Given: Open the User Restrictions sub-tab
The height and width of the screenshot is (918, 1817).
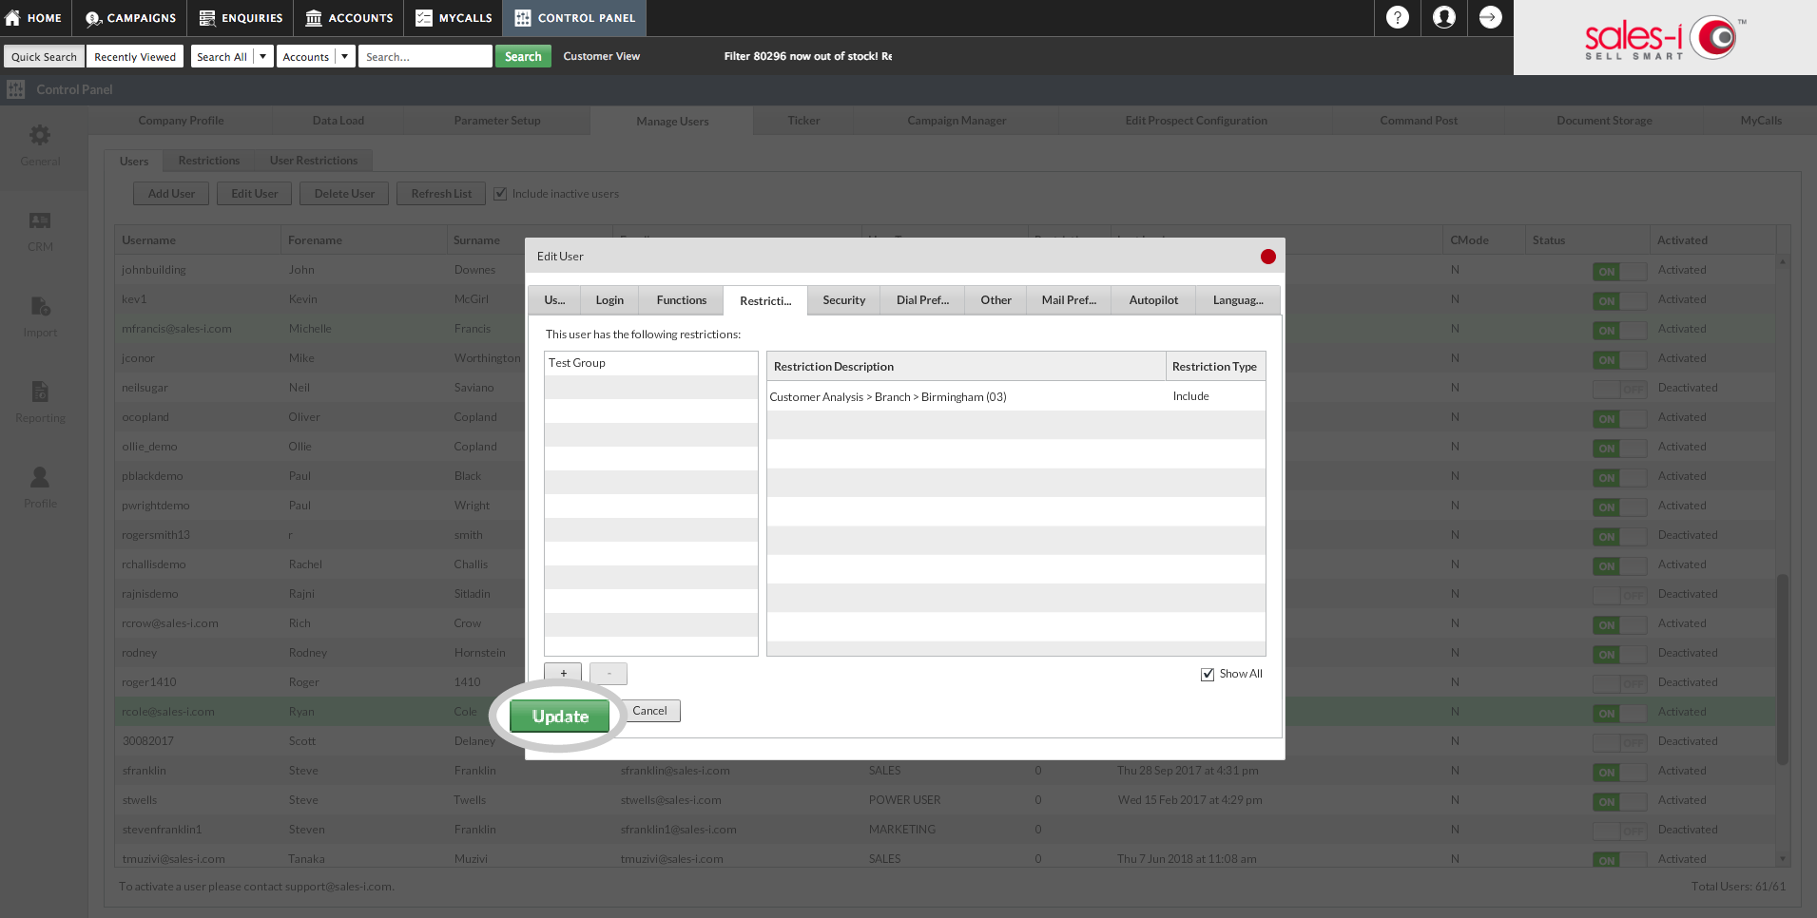Looking at the screenshot, I should click(314, 161).
